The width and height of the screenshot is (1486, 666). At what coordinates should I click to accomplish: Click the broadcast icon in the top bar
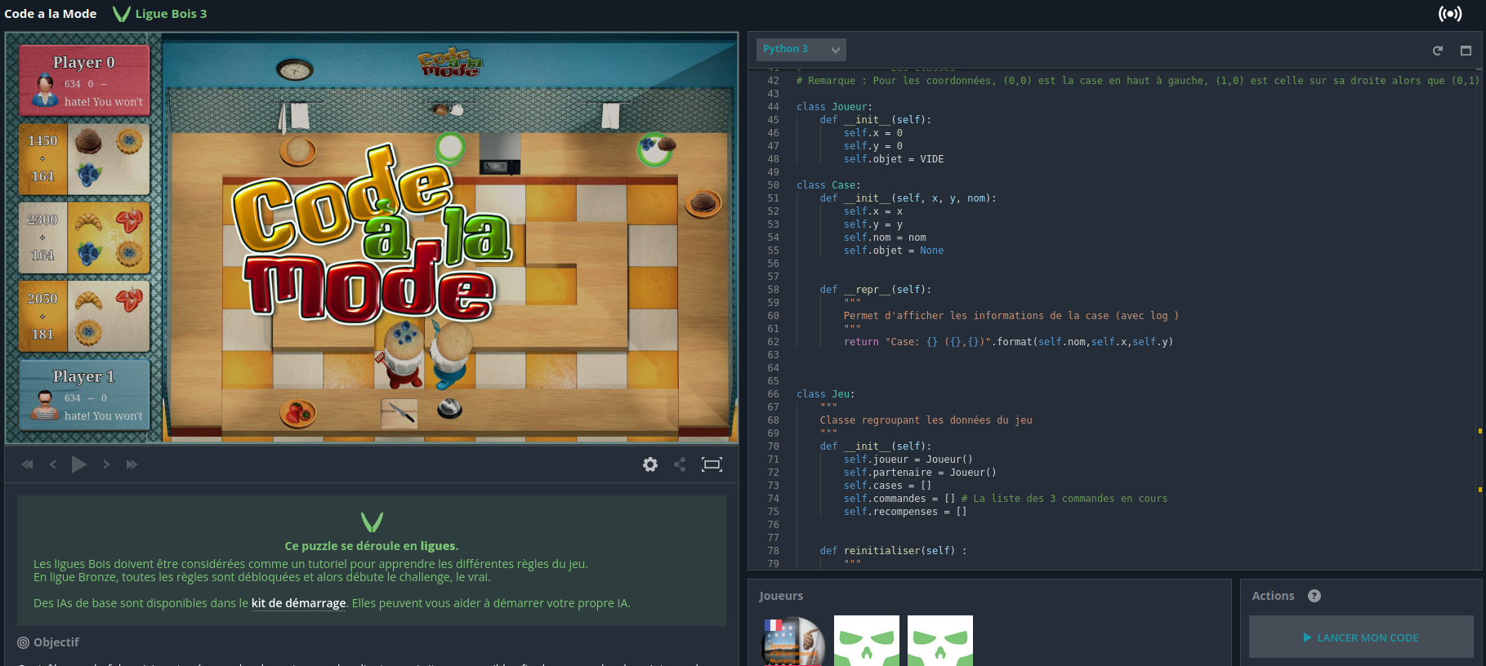tap(1450, 14)
